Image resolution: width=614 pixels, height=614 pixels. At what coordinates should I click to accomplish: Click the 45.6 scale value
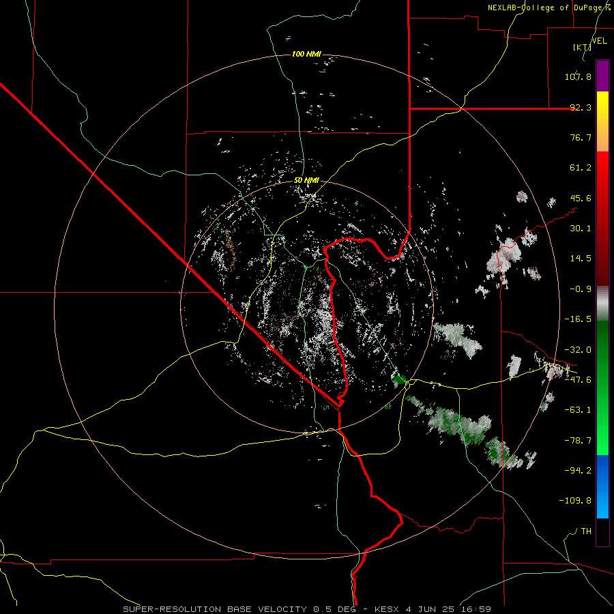[x=581, y=198]
